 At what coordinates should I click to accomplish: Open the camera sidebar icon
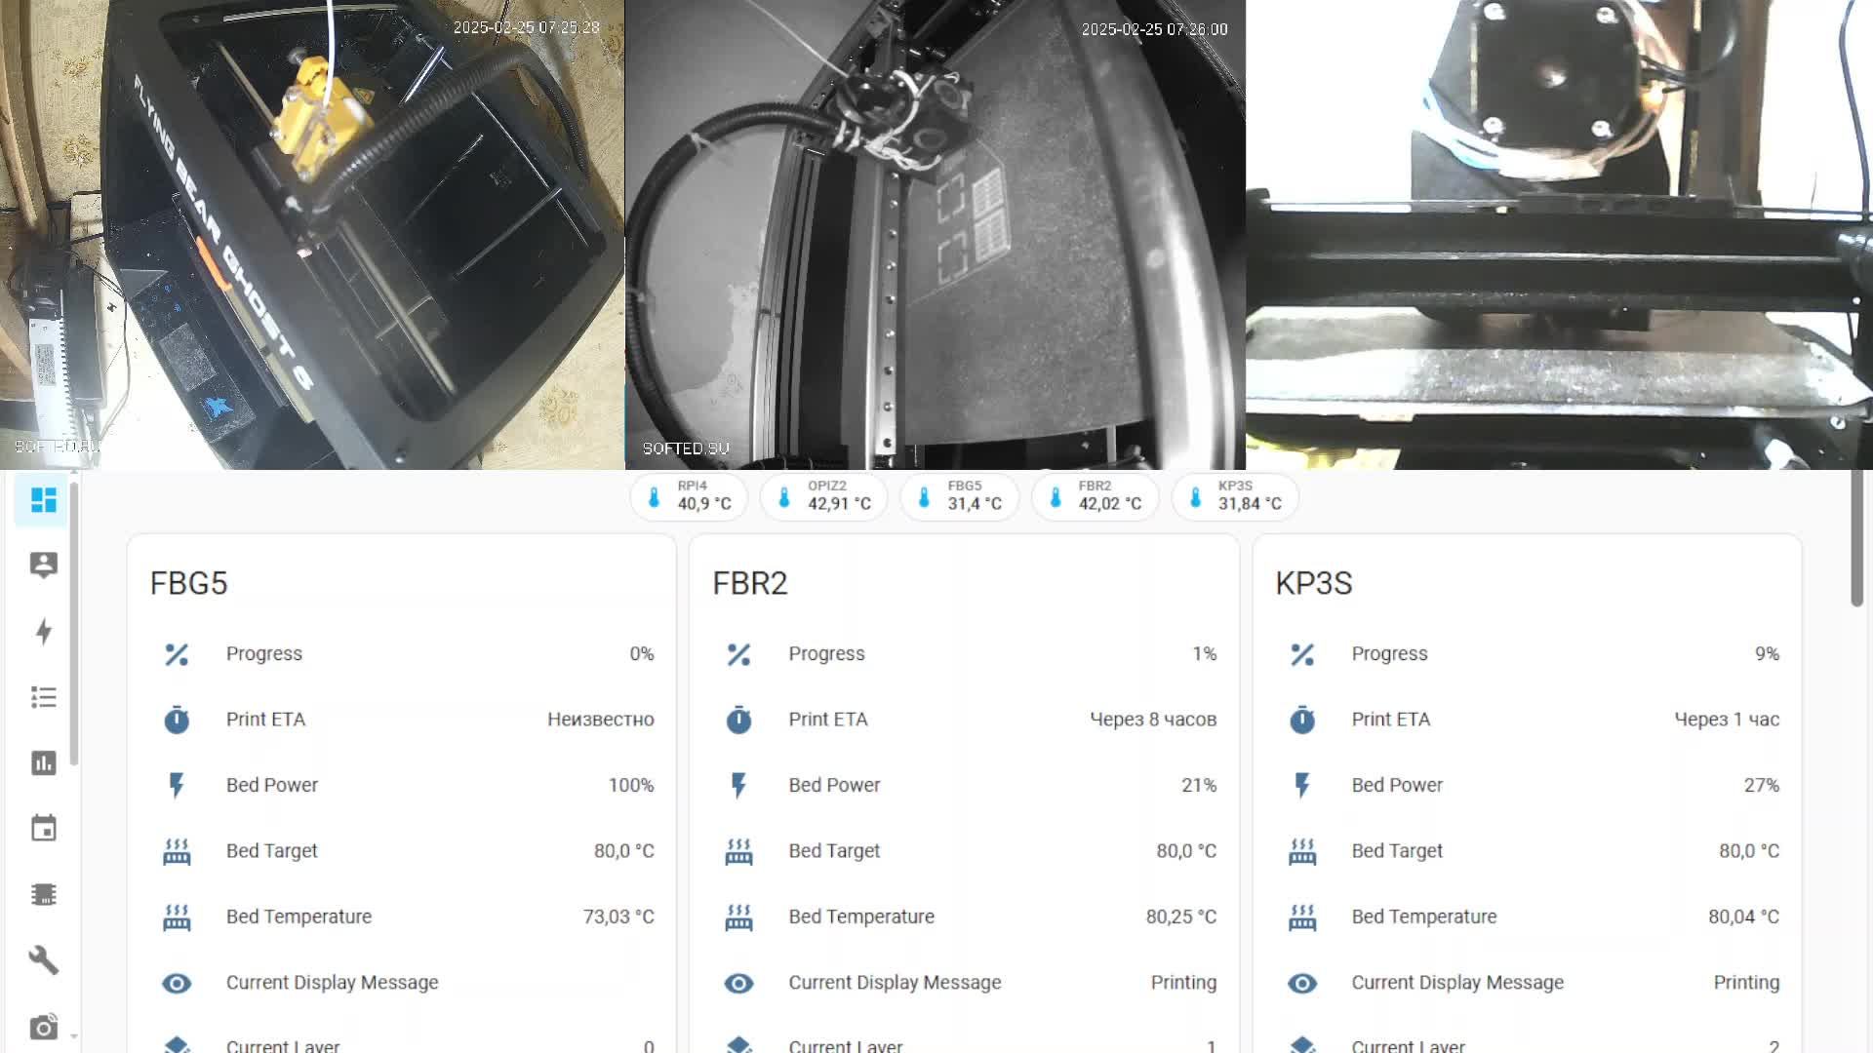44,1027
